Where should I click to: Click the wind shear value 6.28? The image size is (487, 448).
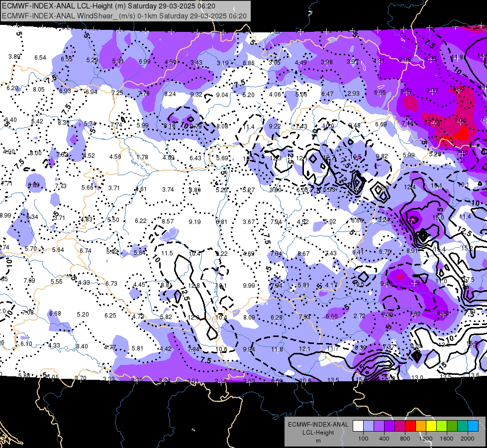pos(277,317)
